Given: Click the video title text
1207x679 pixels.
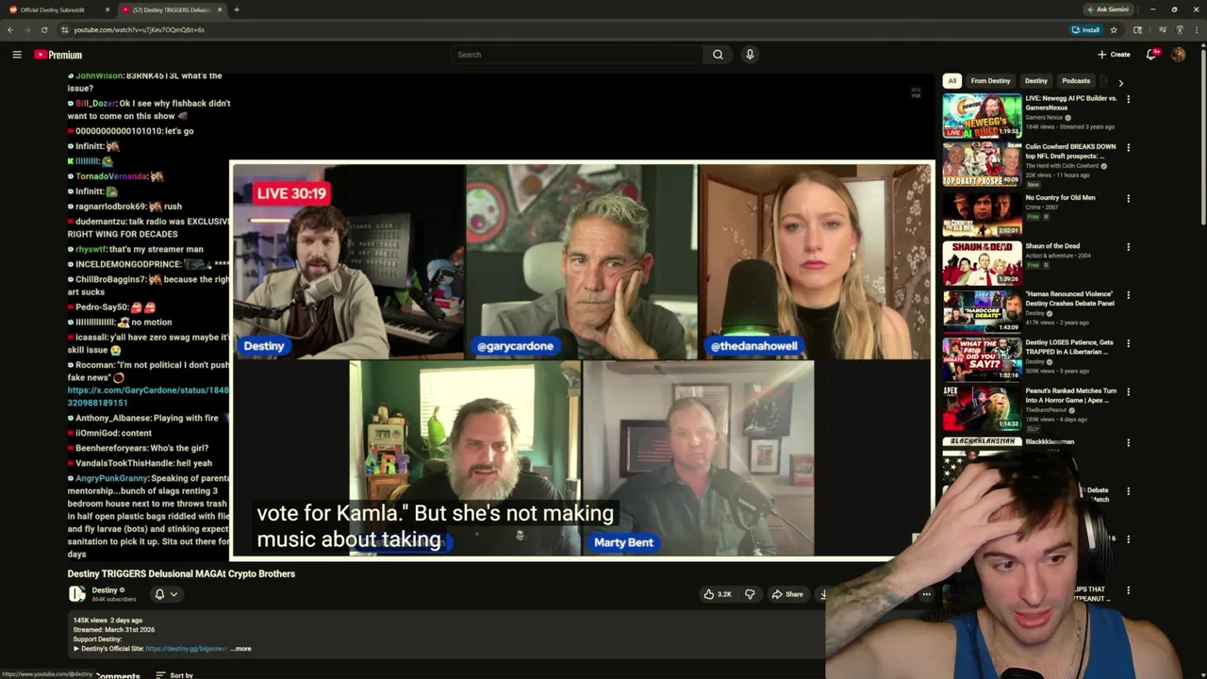Looking at the screenshot, I should 181,573.
